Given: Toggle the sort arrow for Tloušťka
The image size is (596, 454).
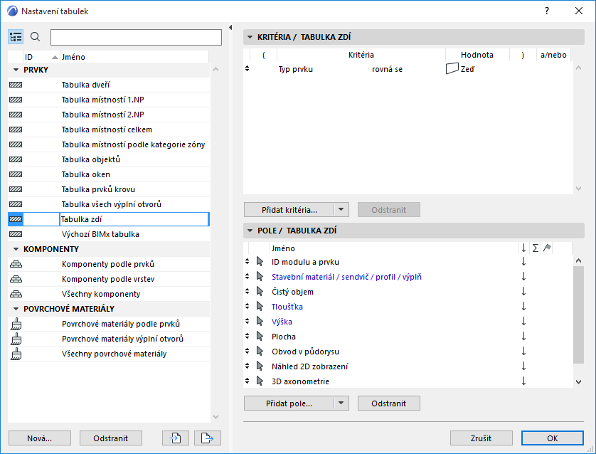Looking at the screenshot, I should (523, 307).
